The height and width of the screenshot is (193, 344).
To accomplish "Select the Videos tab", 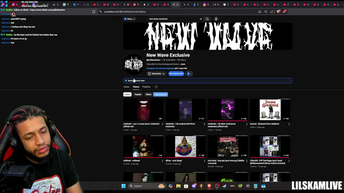I will click(136, 87).
